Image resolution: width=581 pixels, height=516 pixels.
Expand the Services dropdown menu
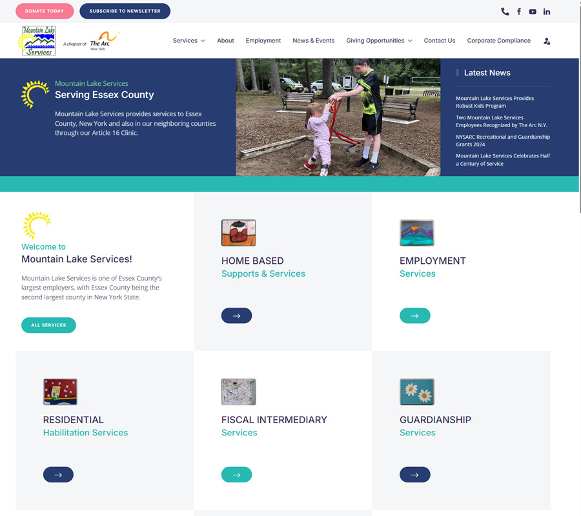pos(189,41)
